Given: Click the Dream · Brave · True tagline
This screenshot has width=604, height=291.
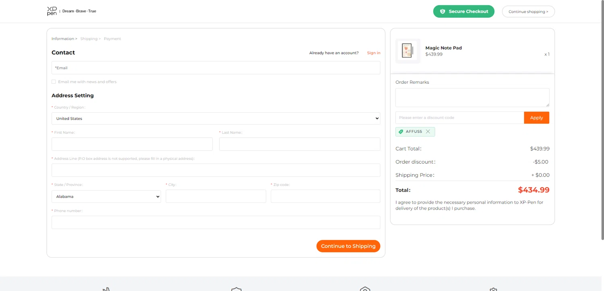Looking at the screenshot, I should 79,11.
